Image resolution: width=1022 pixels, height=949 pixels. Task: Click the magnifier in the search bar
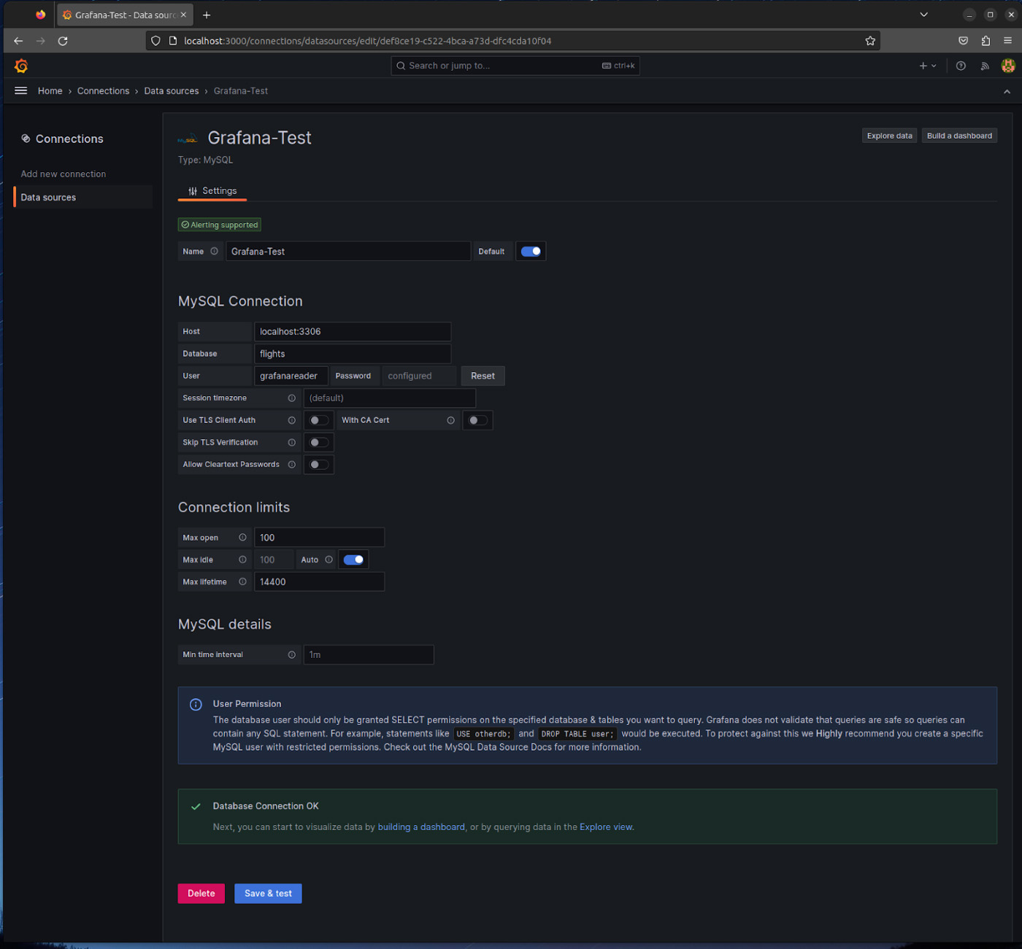[x=401, y=66]
